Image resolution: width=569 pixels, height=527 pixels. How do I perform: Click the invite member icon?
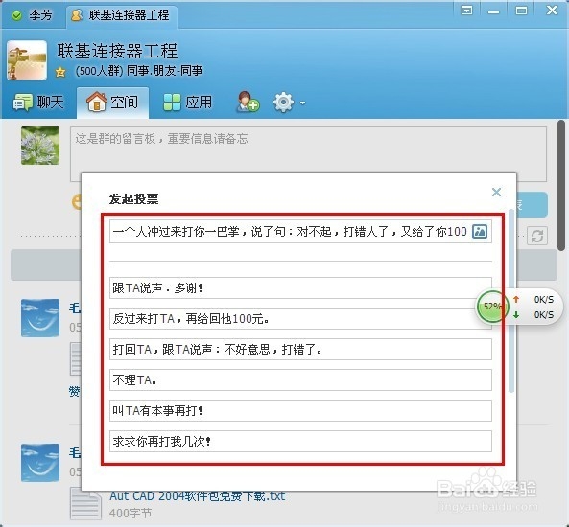tap(248, 102)
